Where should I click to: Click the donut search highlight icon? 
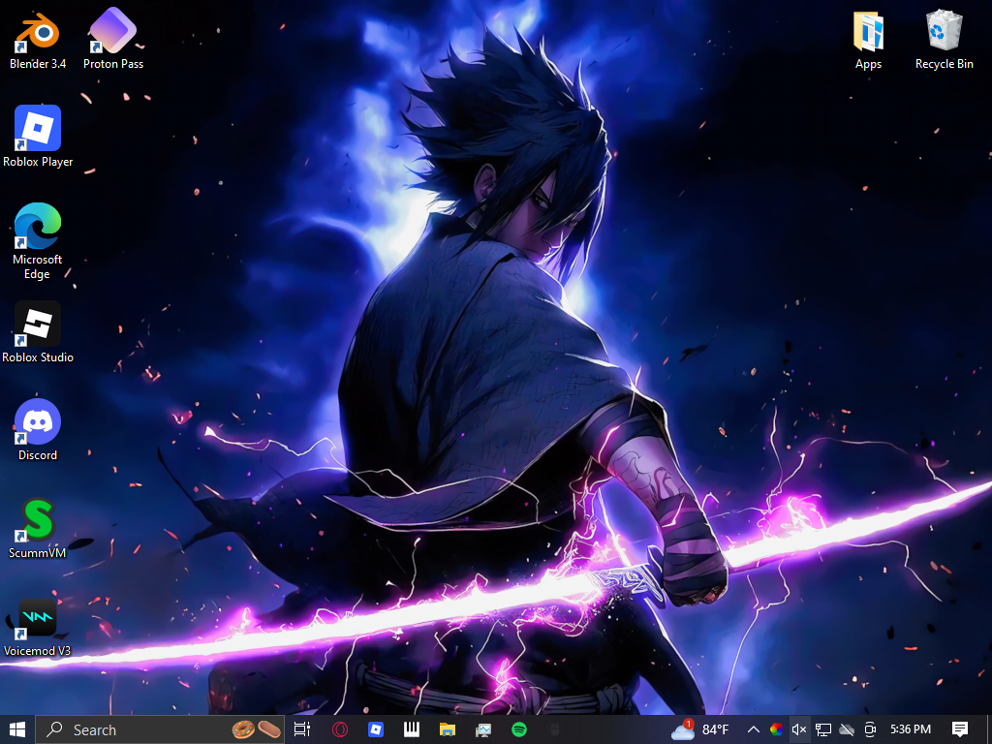tap(243, 729)
